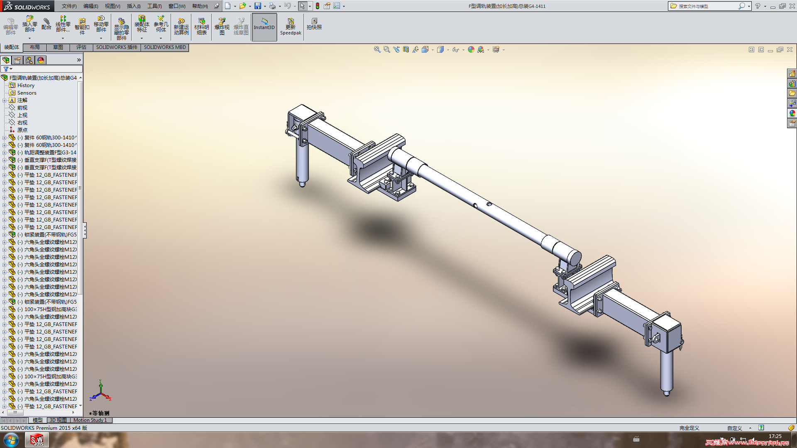Open the Insert Components dropdown arrow
The height and width of the screenshot is (448, 797).
click(x=29, y=38)
